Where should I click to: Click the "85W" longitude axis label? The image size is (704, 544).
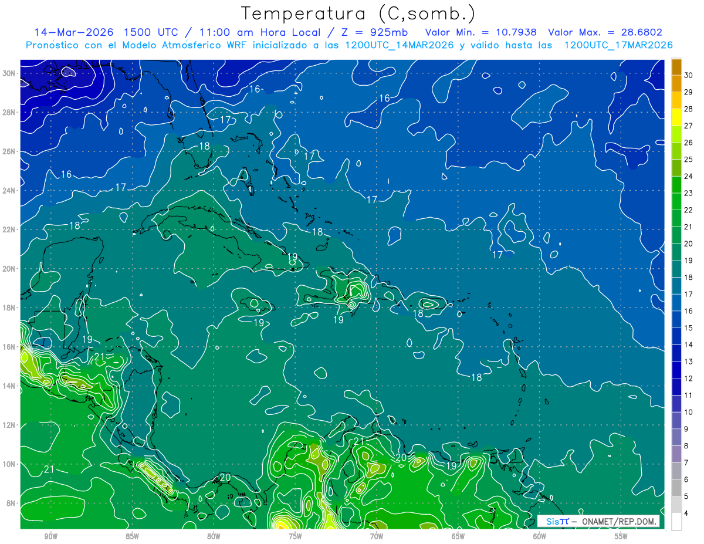click(132, 536)
